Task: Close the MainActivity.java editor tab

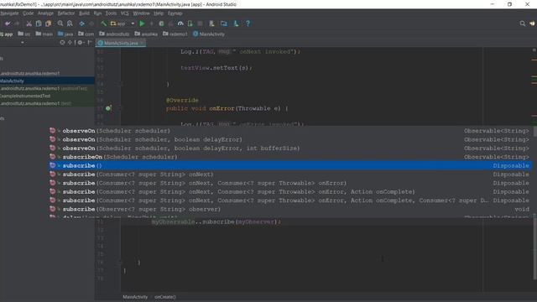Action: (142, 43)
